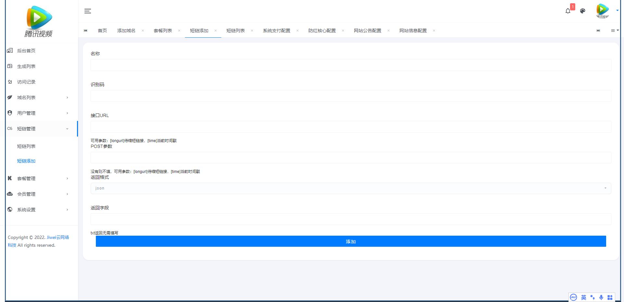
Task: Click the 用户管理 shield icon
Action: 10,113
